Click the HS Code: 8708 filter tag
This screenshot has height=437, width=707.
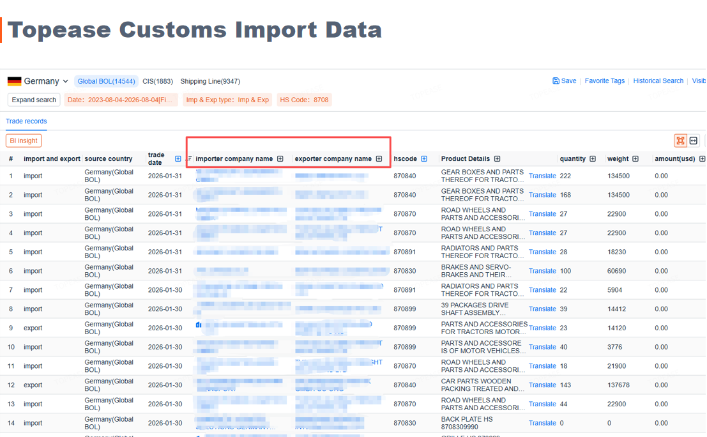pos(305,100)
